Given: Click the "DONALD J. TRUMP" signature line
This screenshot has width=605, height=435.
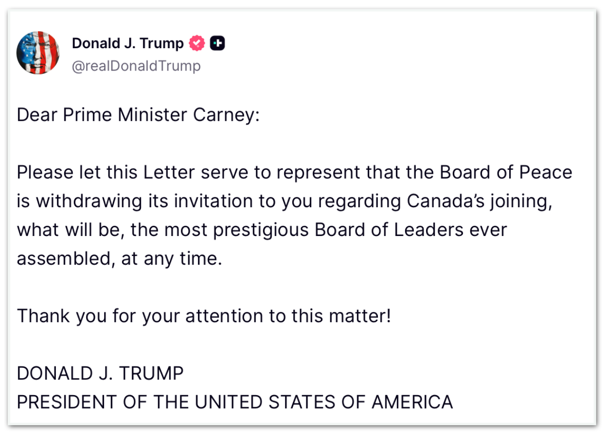Looking at the screenshot, I should [100, 373].
